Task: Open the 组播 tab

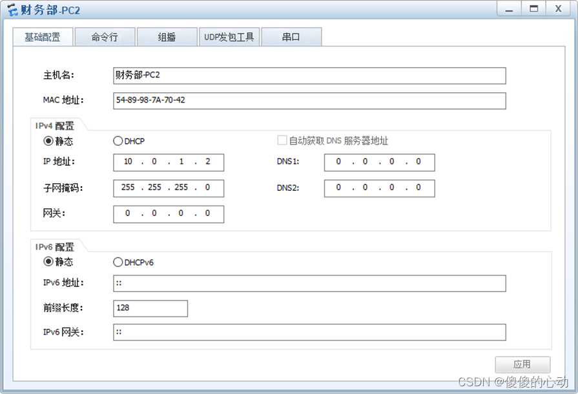Action: point(167,37)
